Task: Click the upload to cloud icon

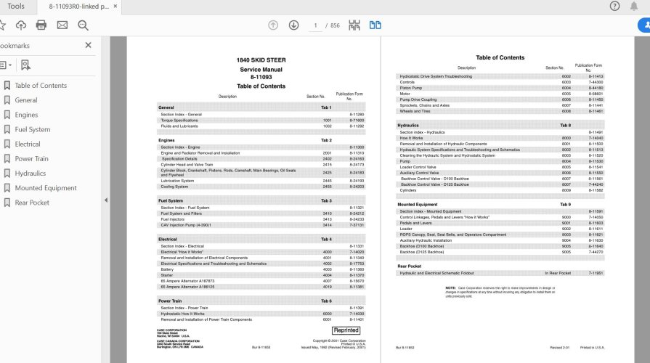Action: (21, 25)
